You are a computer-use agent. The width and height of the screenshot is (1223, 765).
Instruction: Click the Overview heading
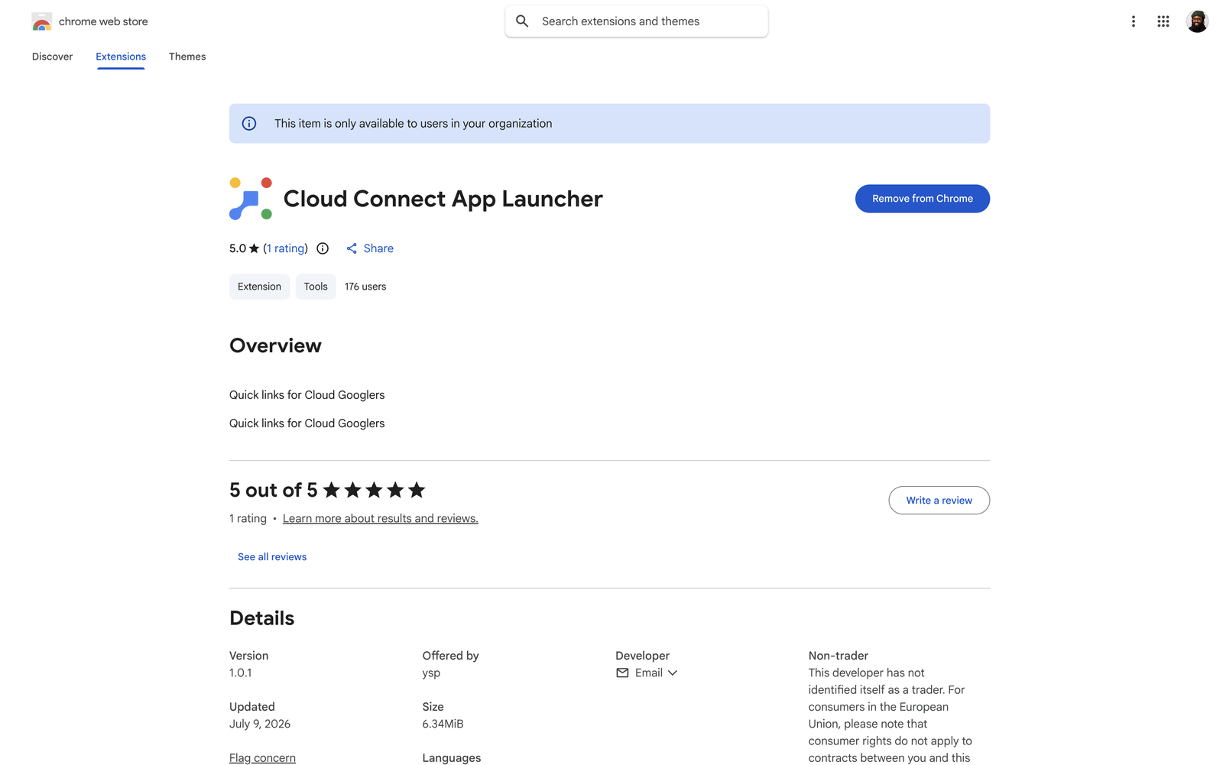[275, 346]
